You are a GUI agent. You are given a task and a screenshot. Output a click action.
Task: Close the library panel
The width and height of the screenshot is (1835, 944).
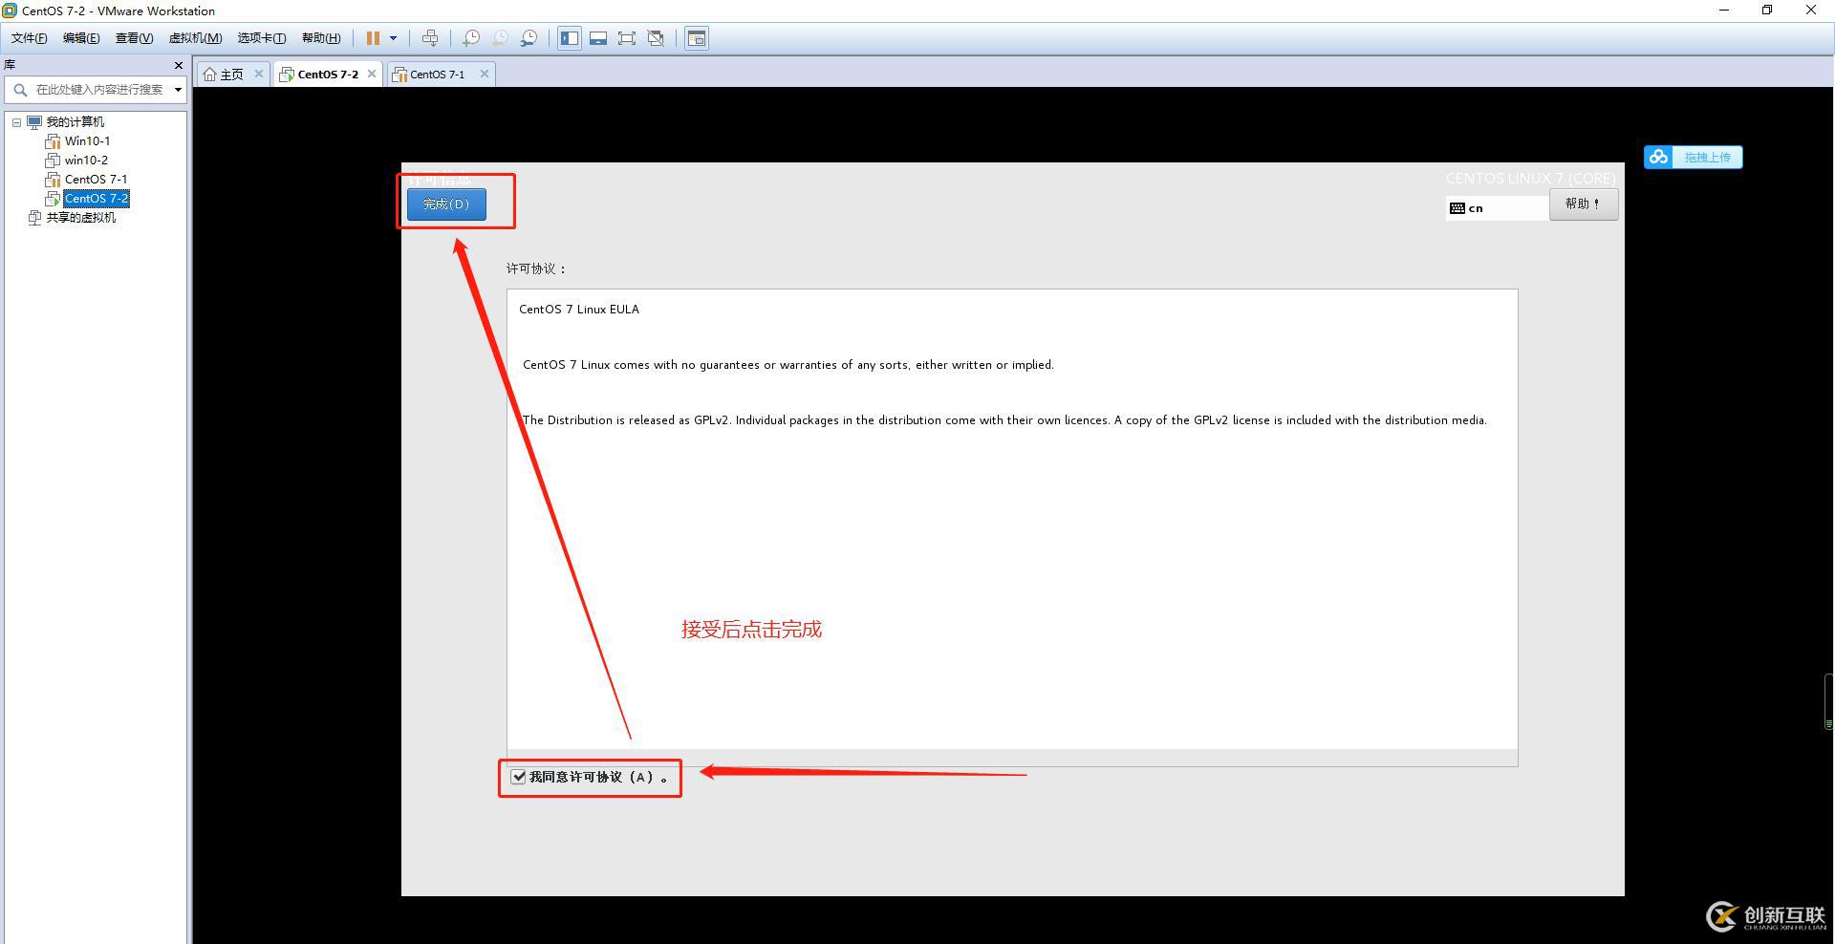coord(179,65)
